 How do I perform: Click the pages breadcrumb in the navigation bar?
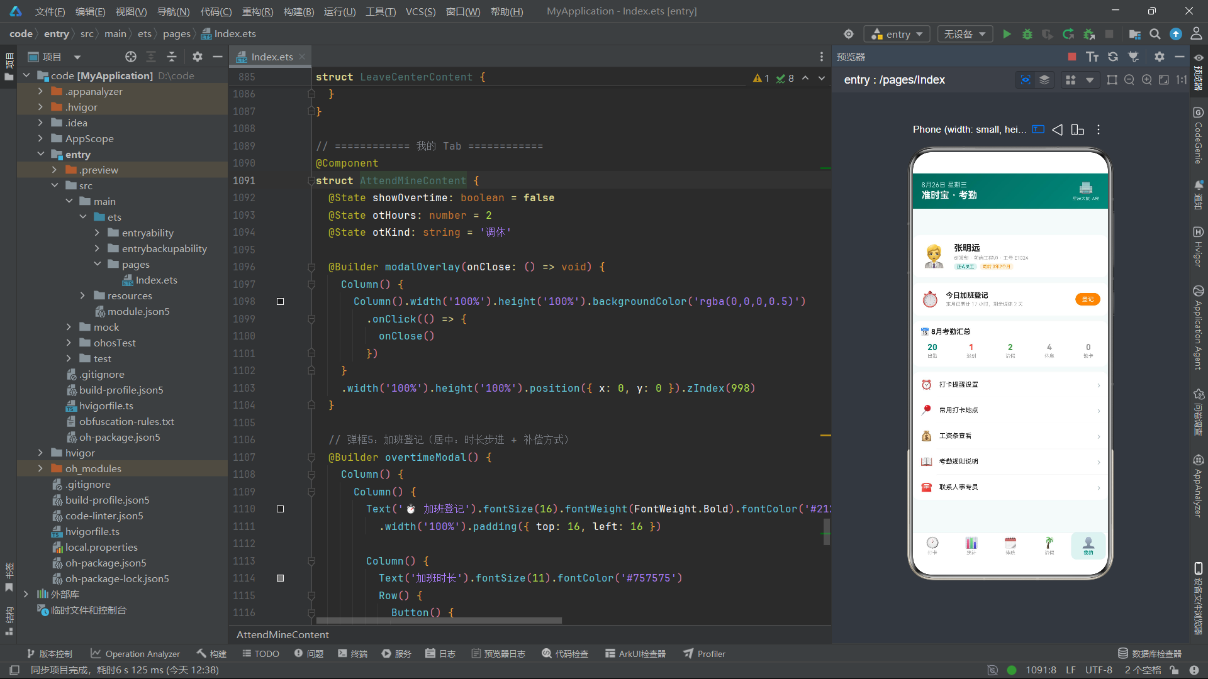click(x=176, y=34)
